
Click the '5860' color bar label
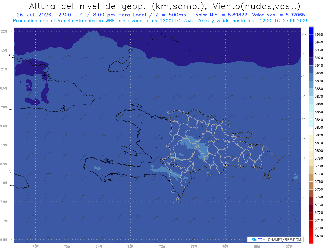[x=319, y=104]
